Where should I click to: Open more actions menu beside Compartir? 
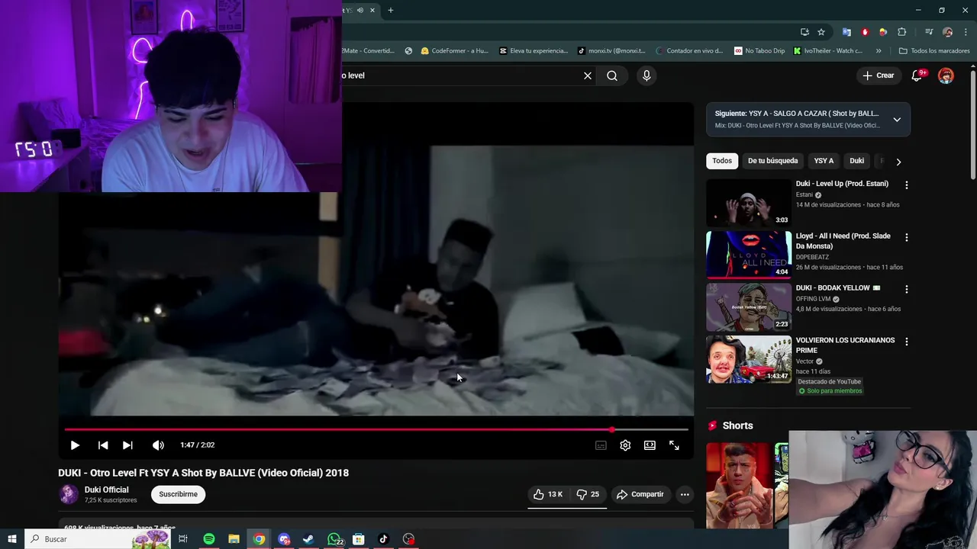point(685,494)
